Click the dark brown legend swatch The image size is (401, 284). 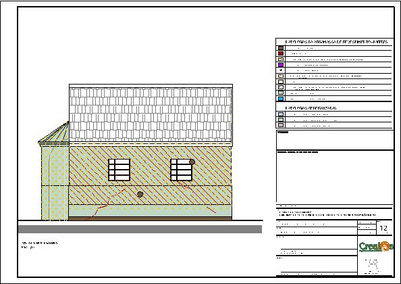coord(281,48)
